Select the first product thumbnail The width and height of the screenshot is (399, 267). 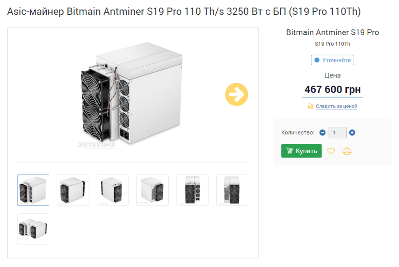[33, 190]
